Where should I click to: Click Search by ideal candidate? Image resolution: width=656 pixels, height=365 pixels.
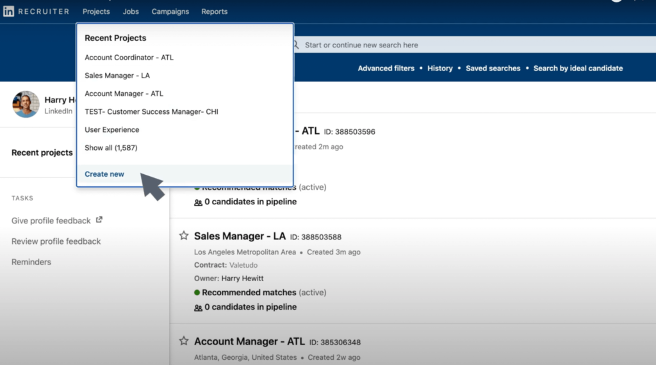coord(578,69)
